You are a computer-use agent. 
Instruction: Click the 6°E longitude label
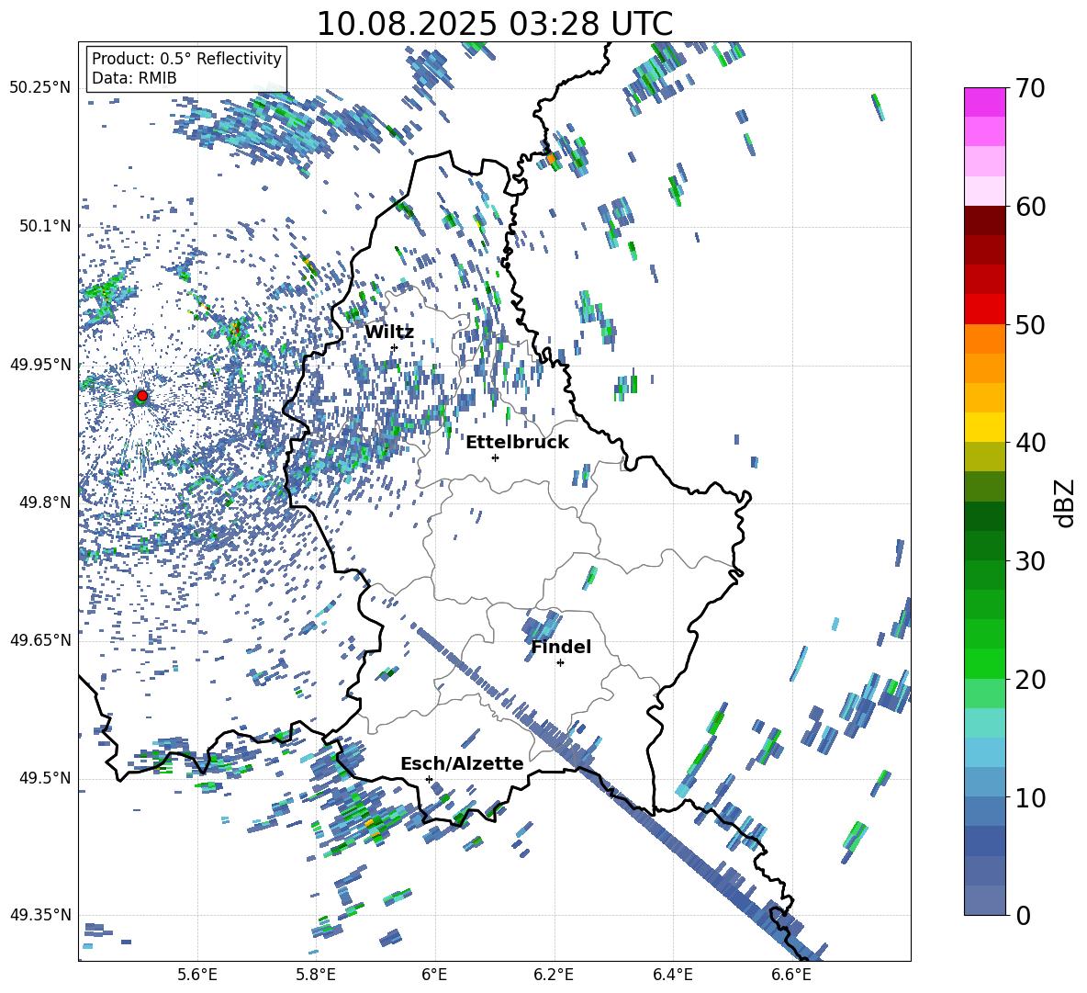tap(434, 975)
